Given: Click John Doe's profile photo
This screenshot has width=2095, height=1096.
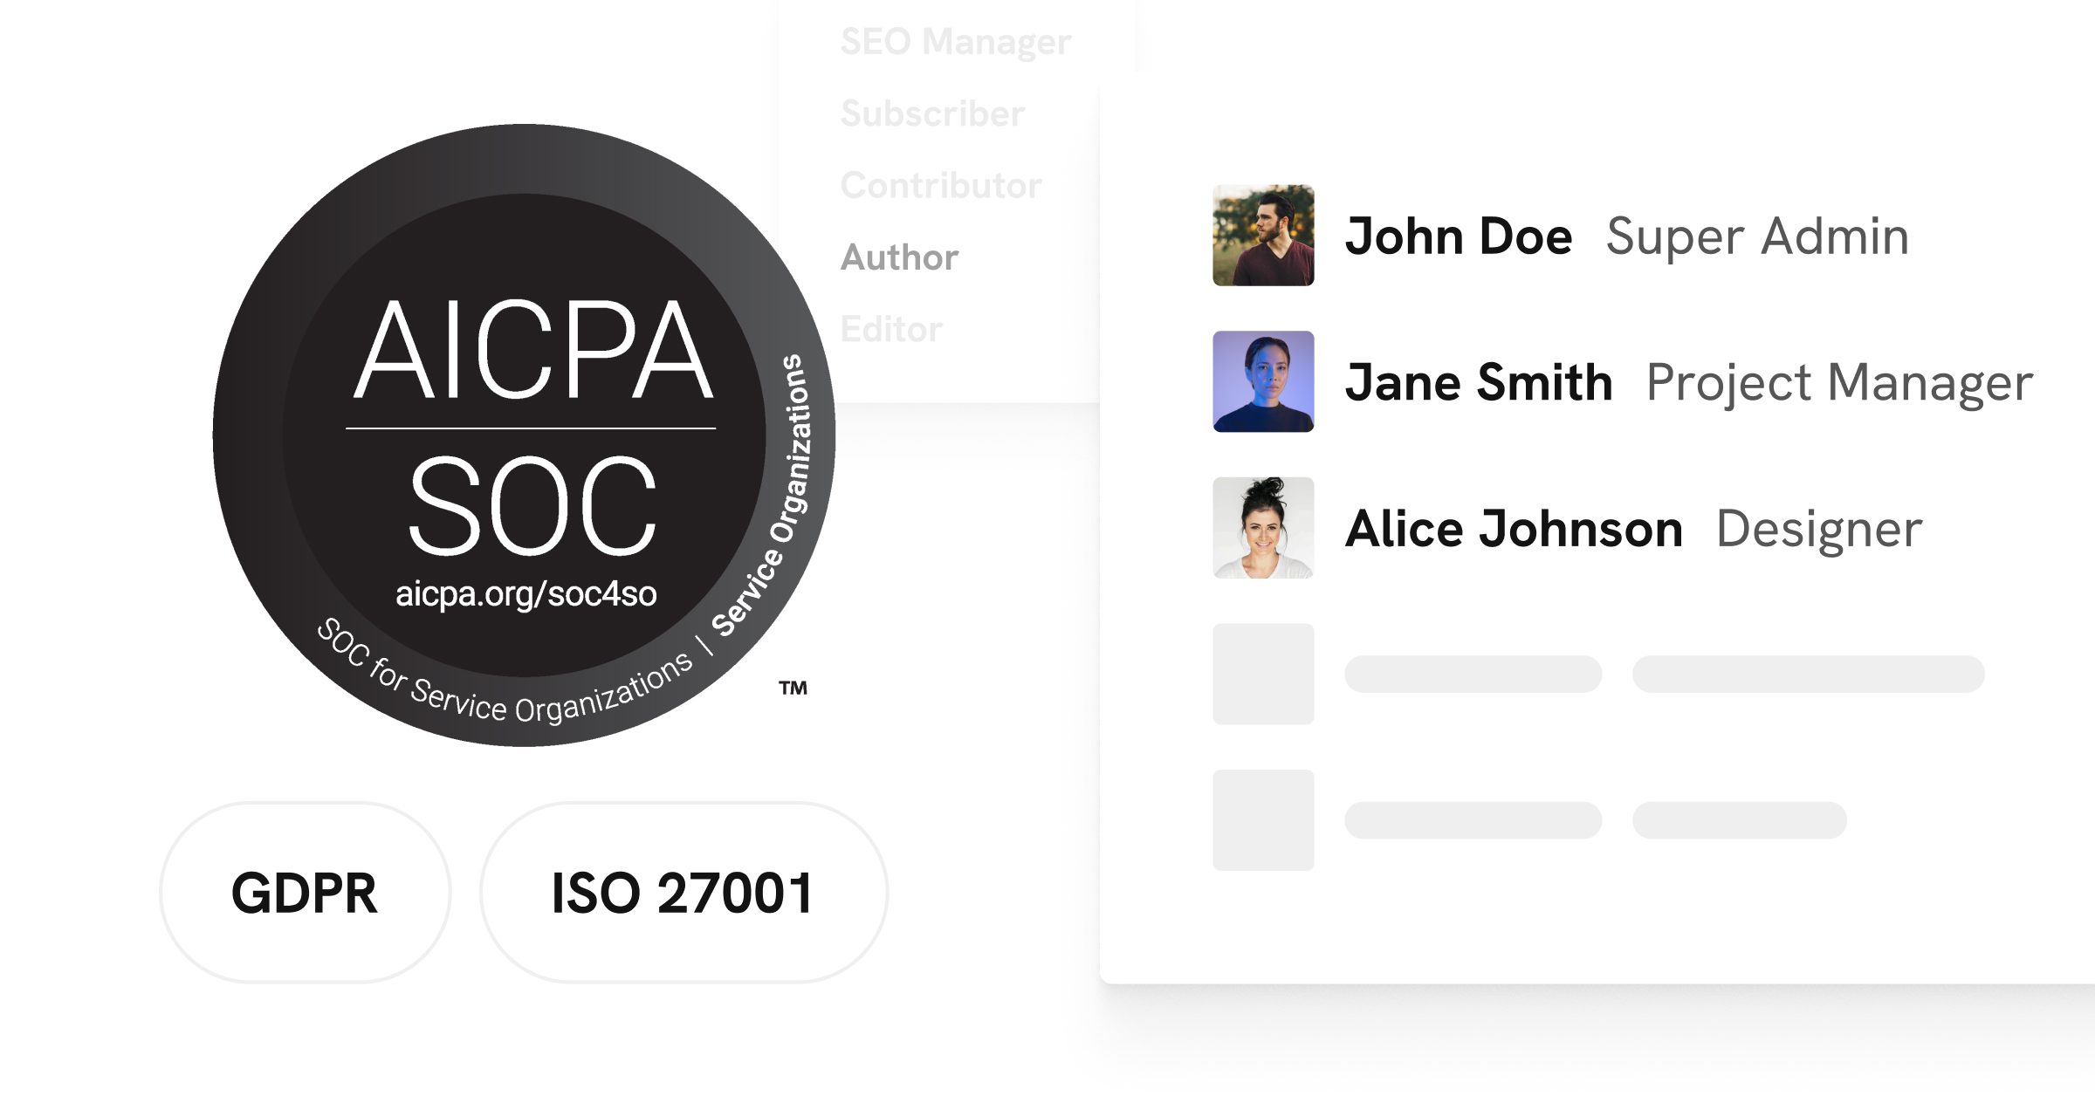Looking at the screenshot, I should pyautogui.click(x=1263, y=235).
